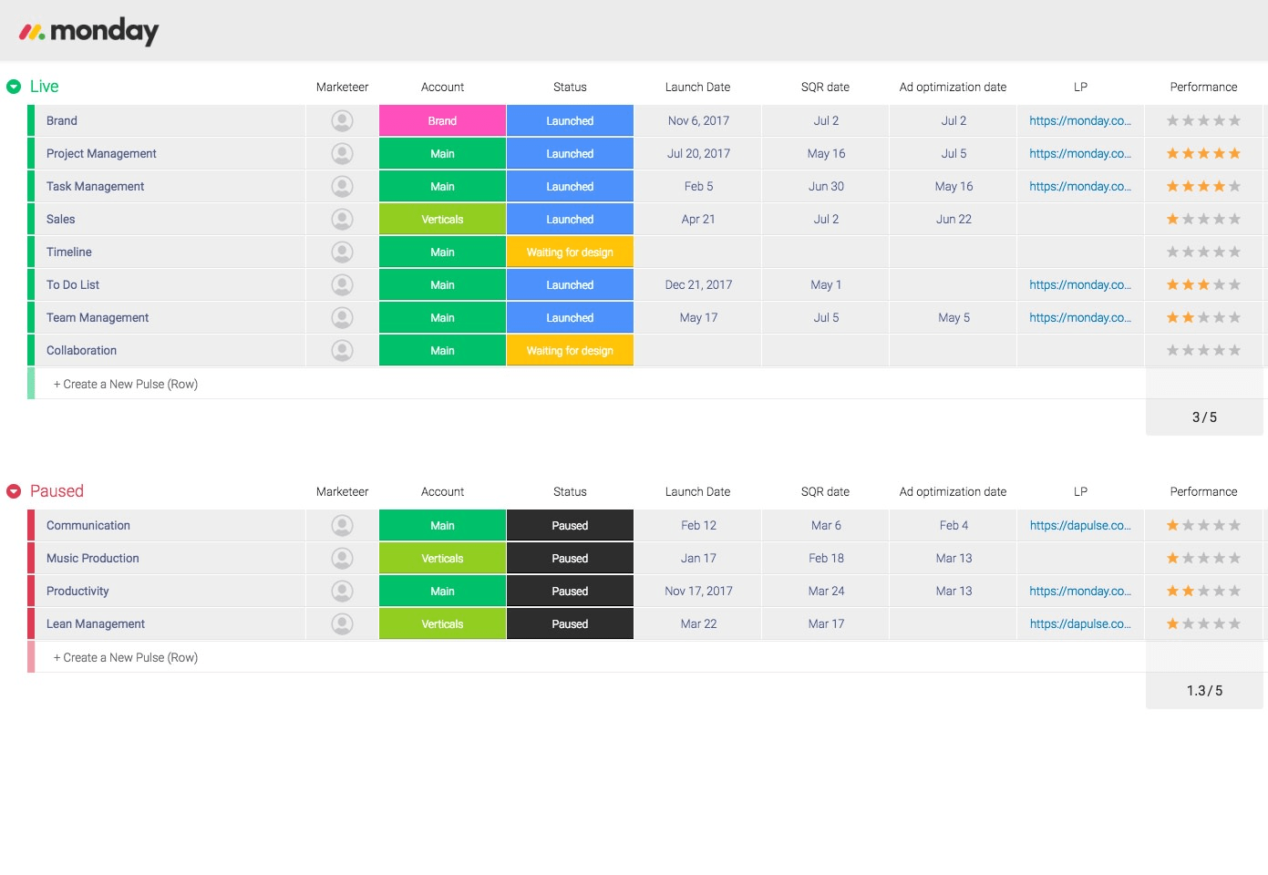Open marketeer avatar for Brand row
This screenshot has height=875, width=1268.
[x=342, y=120]
